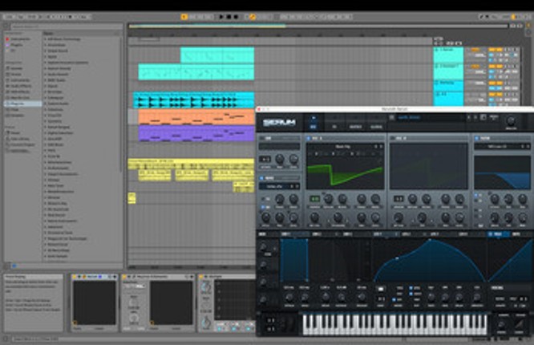Start playback with Ableton's play button
Image resolution: width=534 pixels, height=345 pixels.
click(221, 17)
